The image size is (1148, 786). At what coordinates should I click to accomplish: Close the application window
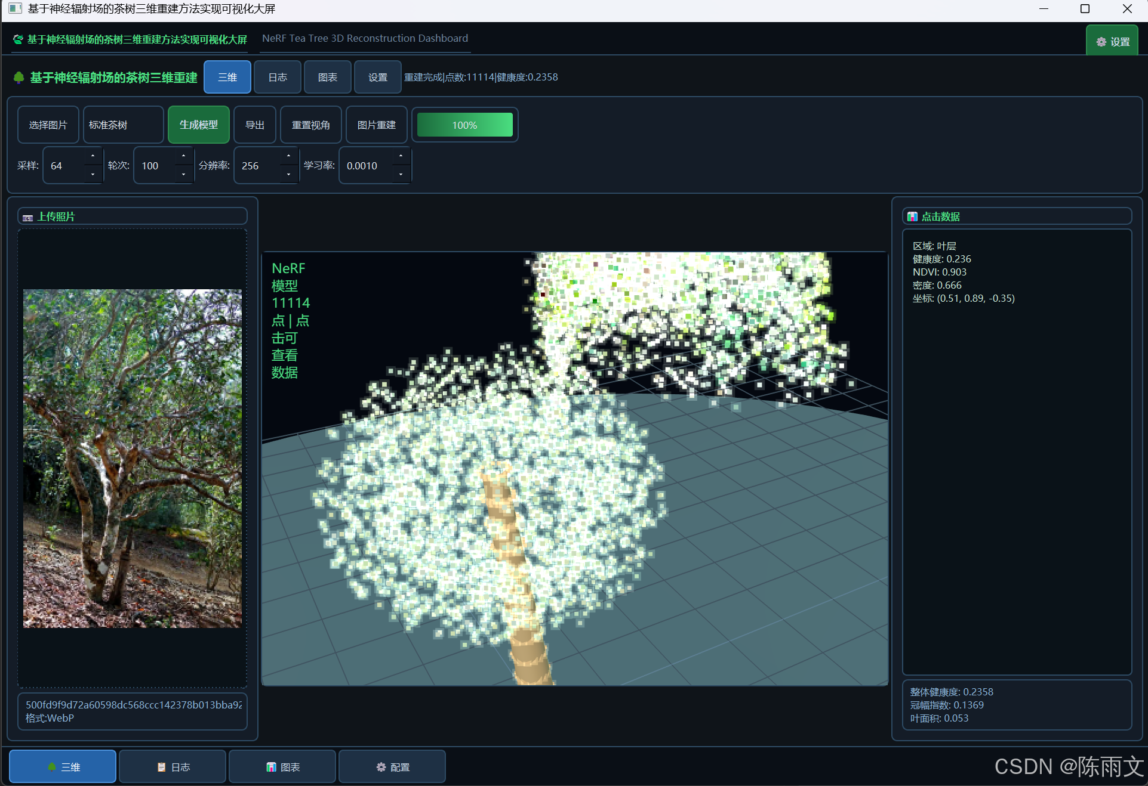(x=1127, y=8)
